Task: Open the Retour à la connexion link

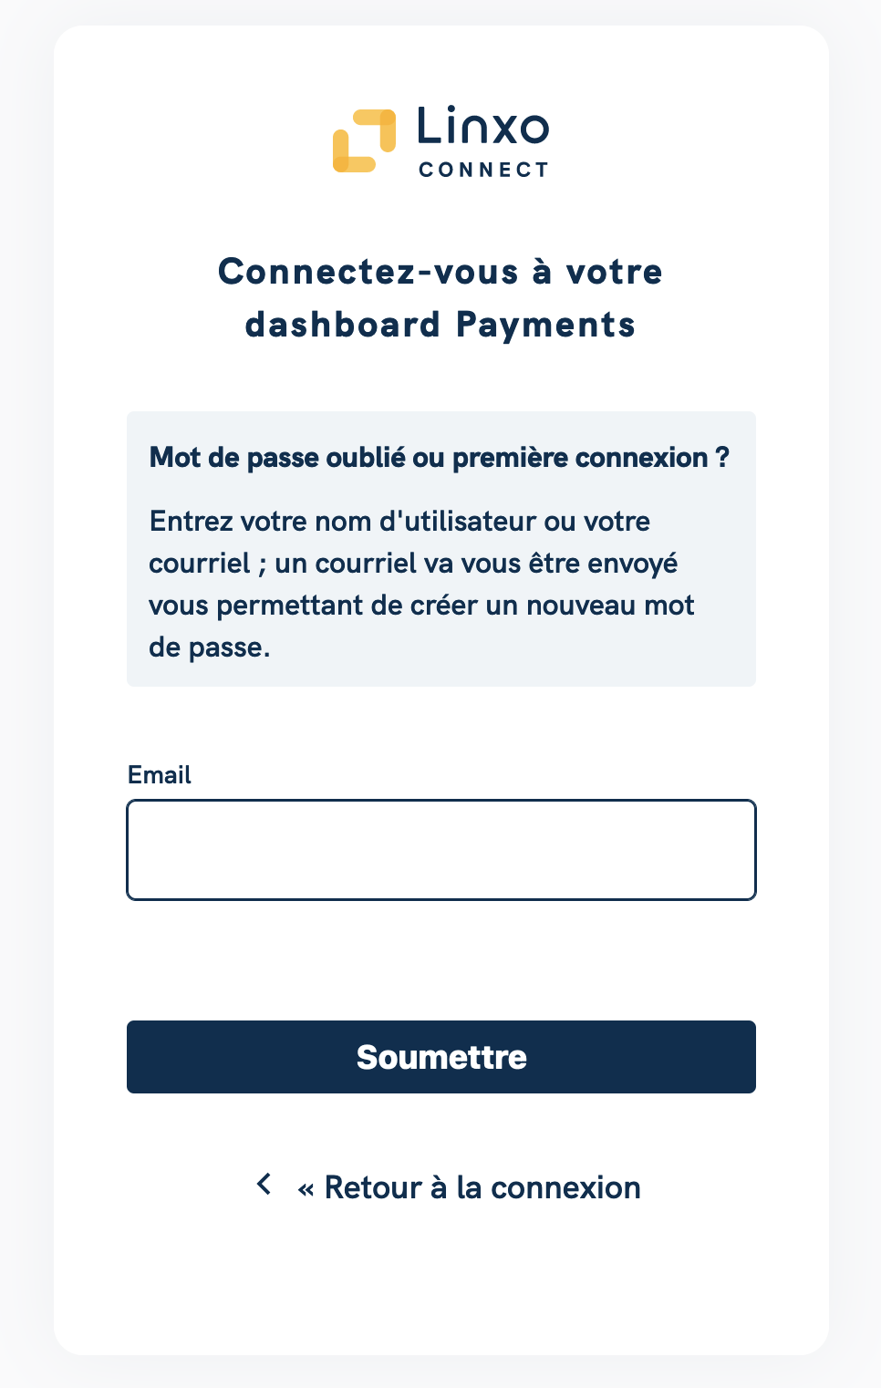Action: pyautogui.click(x=469, y=1187)
